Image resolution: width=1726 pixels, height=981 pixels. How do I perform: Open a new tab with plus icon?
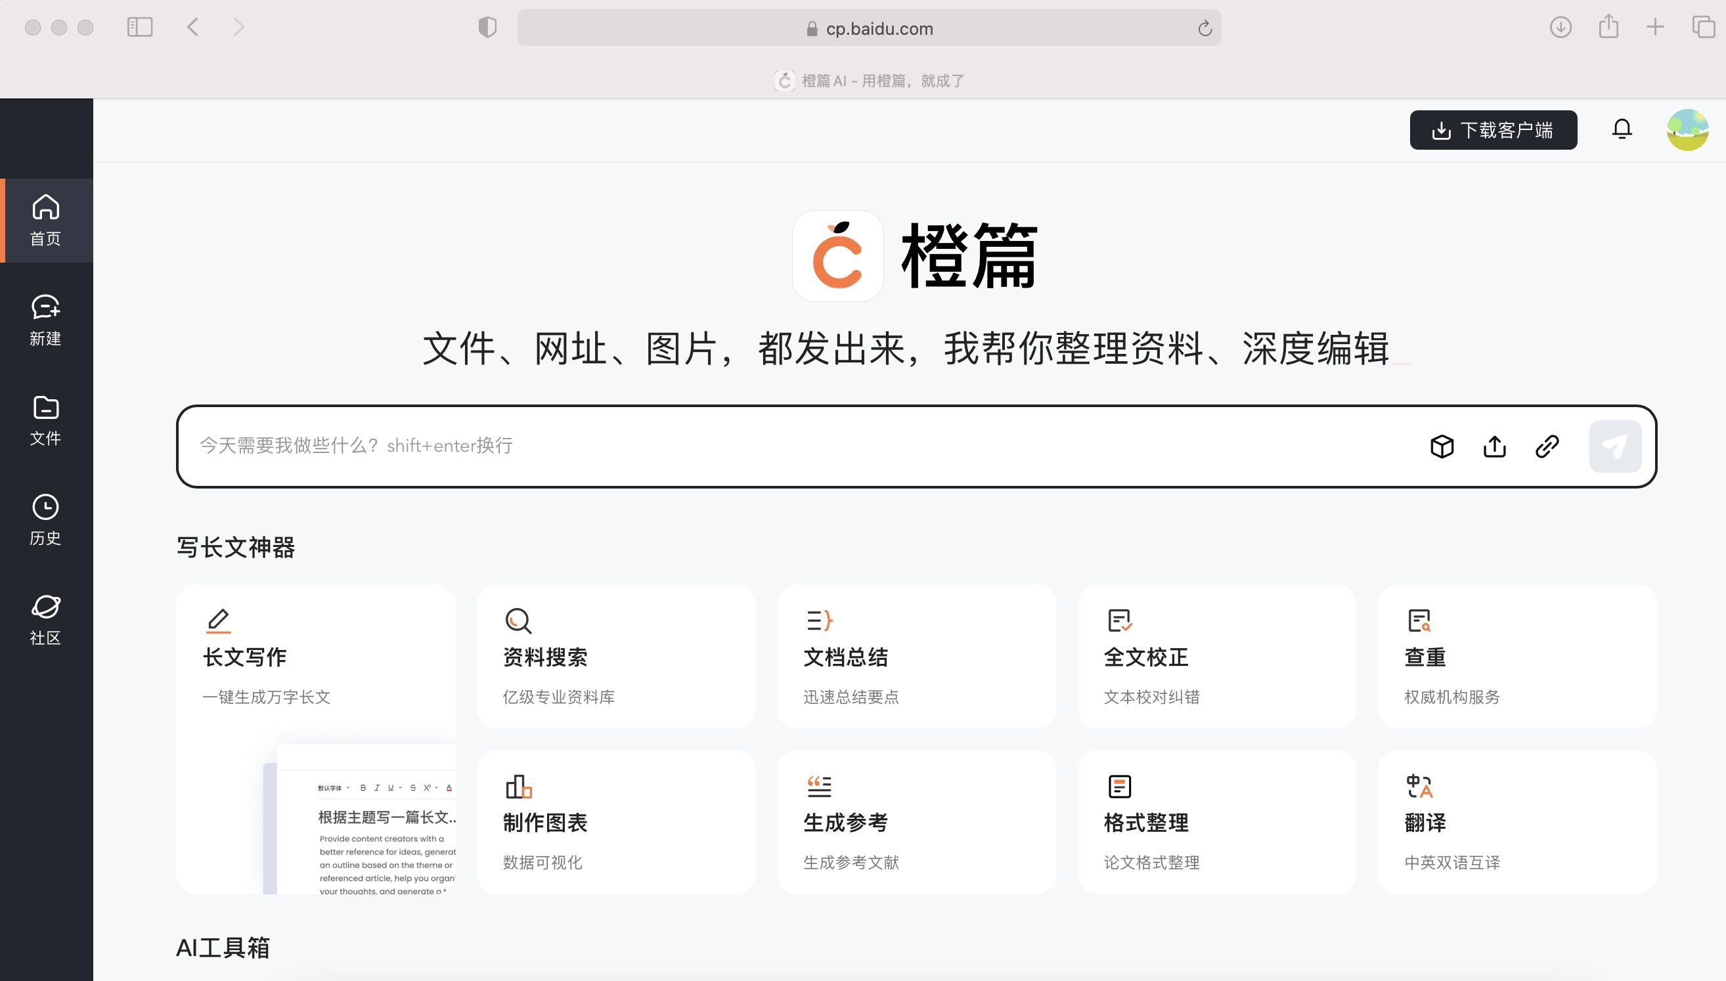tap(1655, 27)
